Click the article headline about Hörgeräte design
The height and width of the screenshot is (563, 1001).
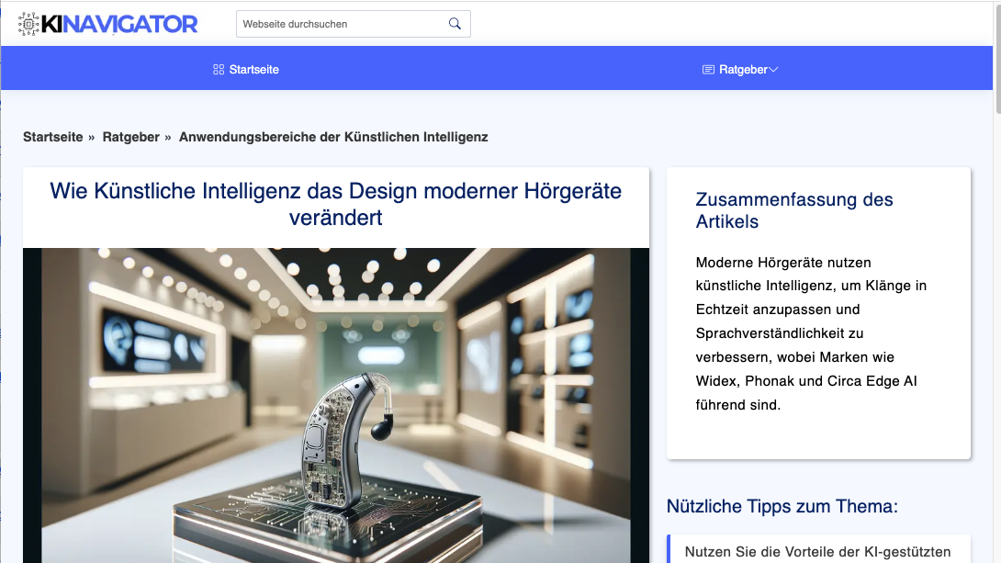click(x=335, y=204)
